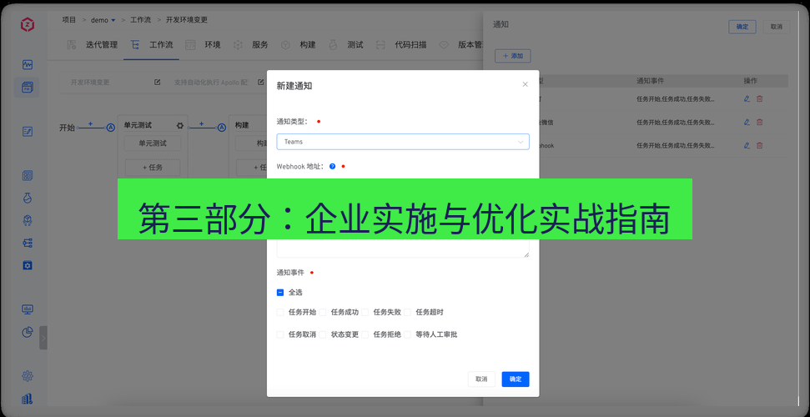The image size is (810, 417).
Task: Click plus between 单元测试 and 构建
Action: (202, 124)
